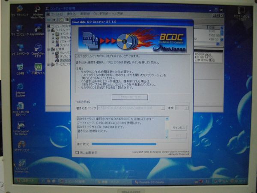
Task: Launch Internet Explorer from desktop
Action: (x=20, y=90)
